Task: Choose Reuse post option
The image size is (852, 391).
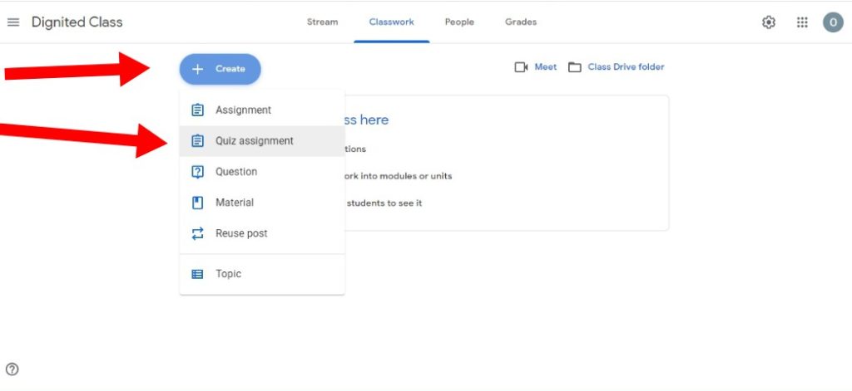Action: coord(262,234)
